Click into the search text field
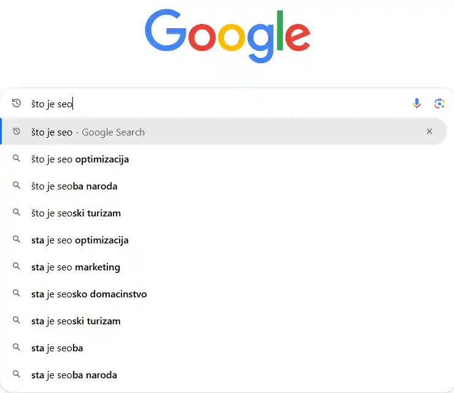Viewport: 454px width, 393px height. coord(233,104)
